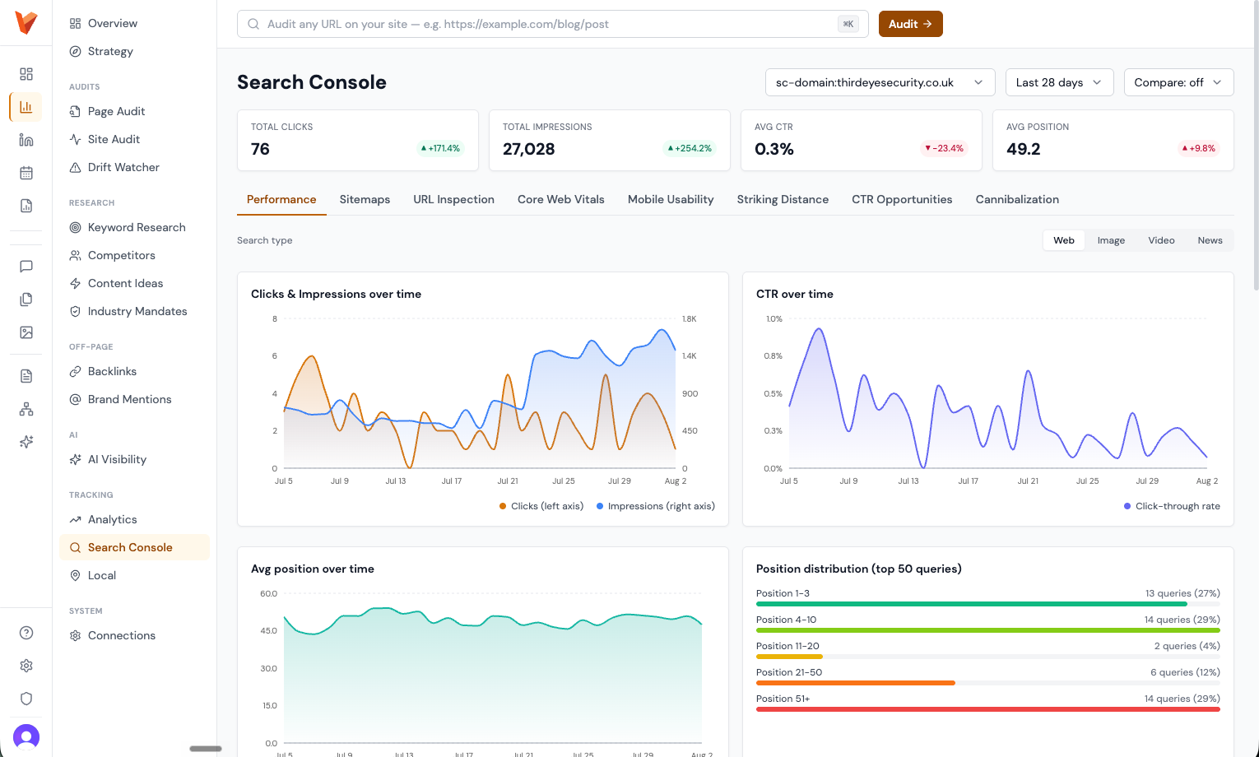Click the Audit button
Image resolution: width=1259 pixels, height=757 pixels.
(x=911, y=24)
